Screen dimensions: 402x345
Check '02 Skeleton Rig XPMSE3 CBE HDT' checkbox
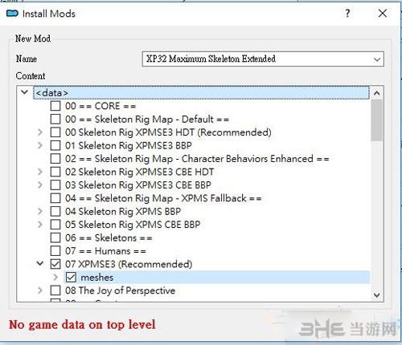click(x=55, y=172)
